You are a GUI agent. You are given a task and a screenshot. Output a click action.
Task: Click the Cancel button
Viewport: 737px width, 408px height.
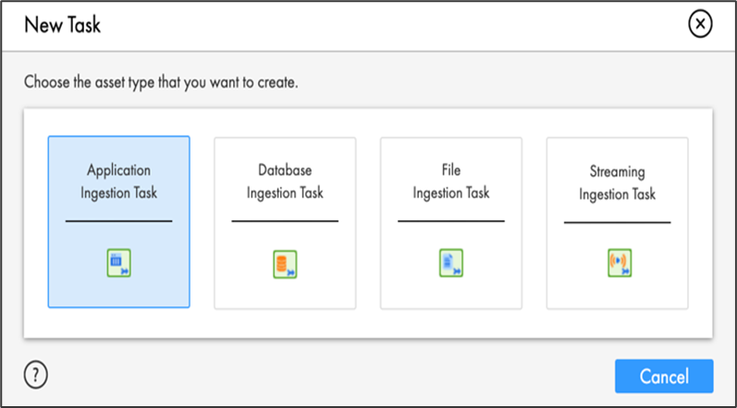(x=664, y=376)
